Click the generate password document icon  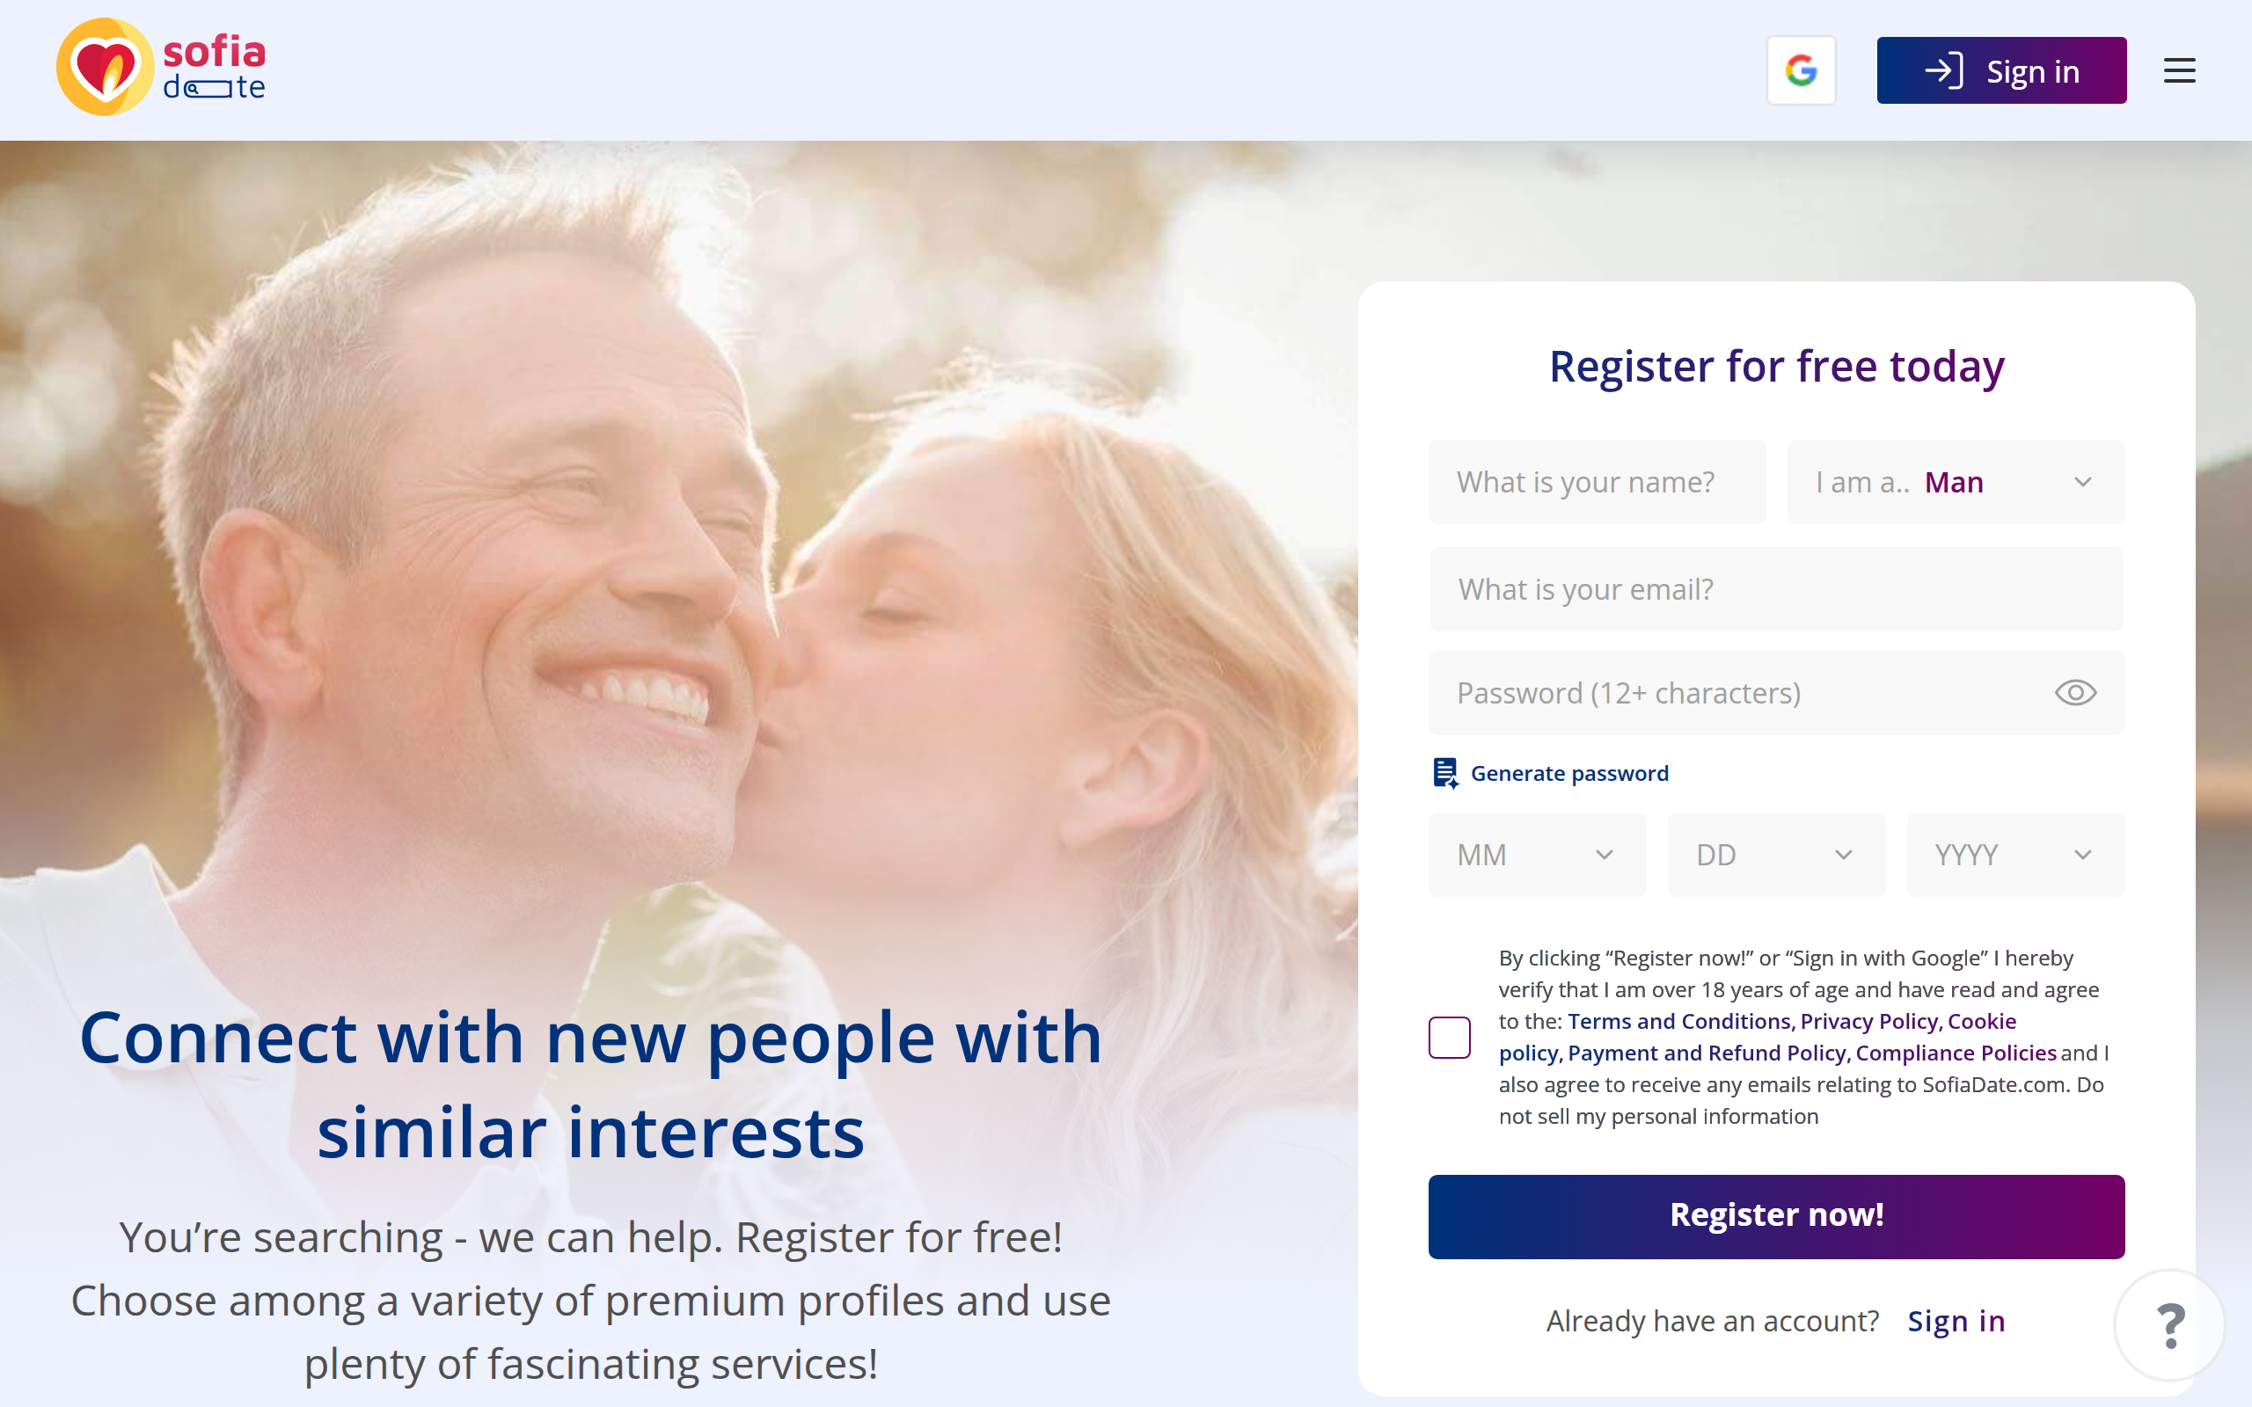click(1445, 773)
